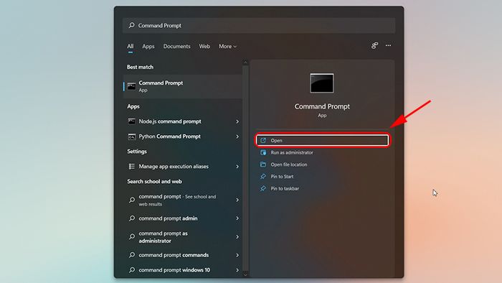
Task: Choose Open file location
Action: (322, 164)
